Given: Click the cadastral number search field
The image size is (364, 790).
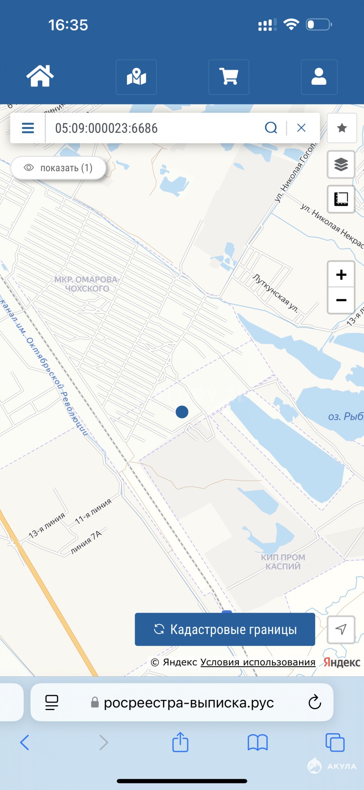Looking at the screenshot, I should [154, 128].
